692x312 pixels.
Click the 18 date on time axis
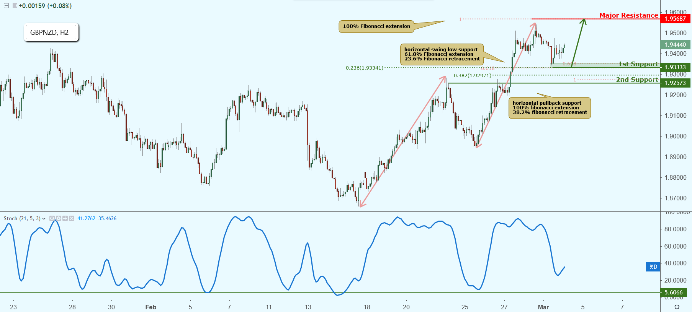[367, 307]
